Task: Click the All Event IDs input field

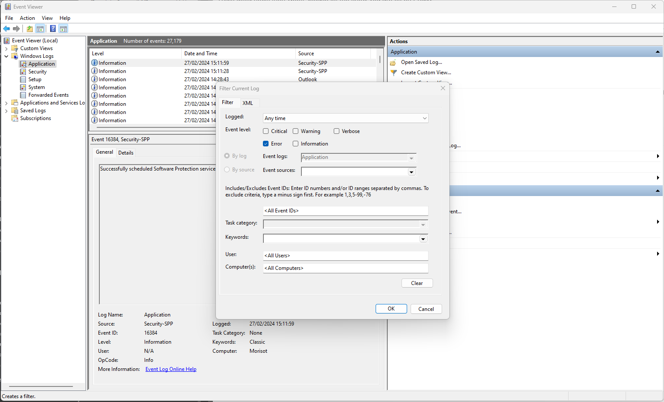Action: click(345, 211)
